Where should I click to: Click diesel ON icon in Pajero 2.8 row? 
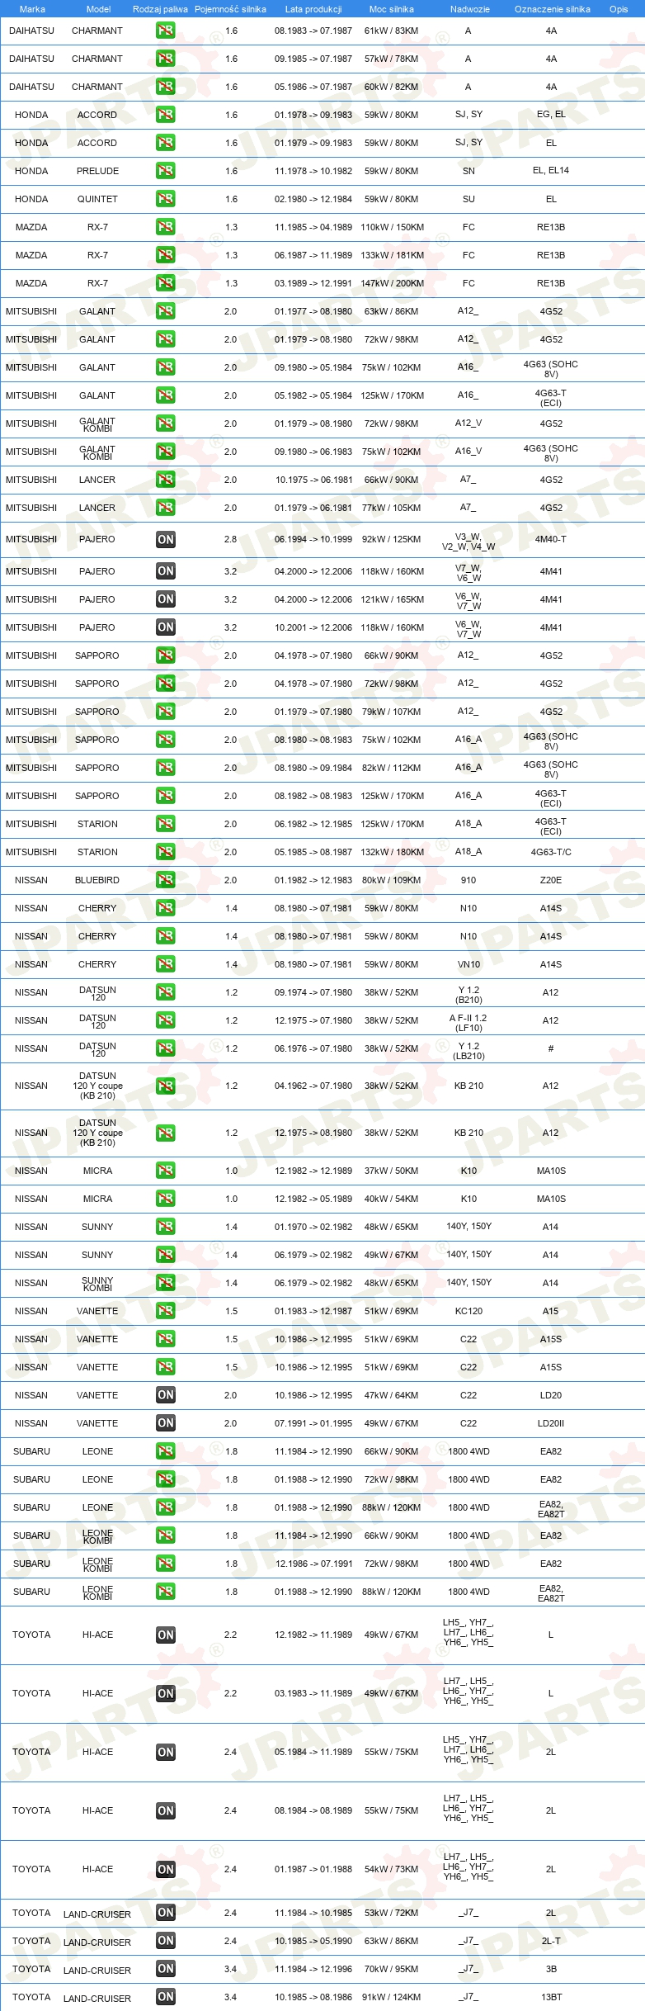(166, 539)
